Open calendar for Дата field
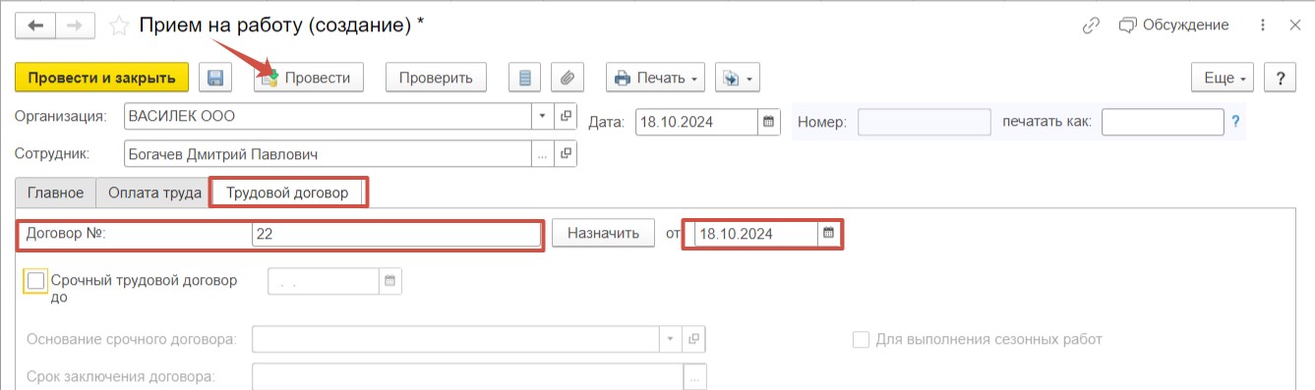Screen dimensions: 1315x390 [x=770, y=123]
